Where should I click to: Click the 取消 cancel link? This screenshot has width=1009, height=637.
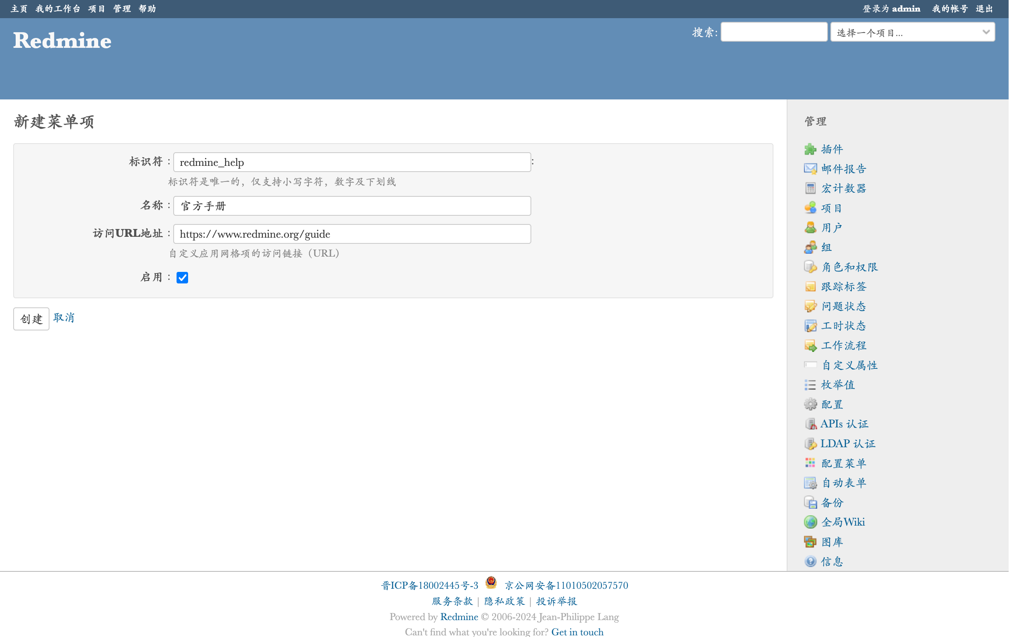pos(64,318)
